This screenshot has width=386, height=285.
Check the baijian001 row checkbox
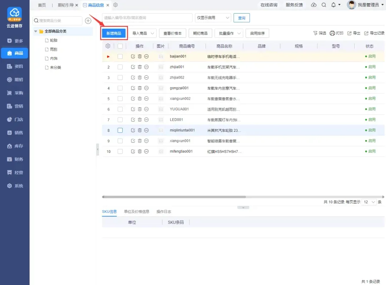click(120, 56)
